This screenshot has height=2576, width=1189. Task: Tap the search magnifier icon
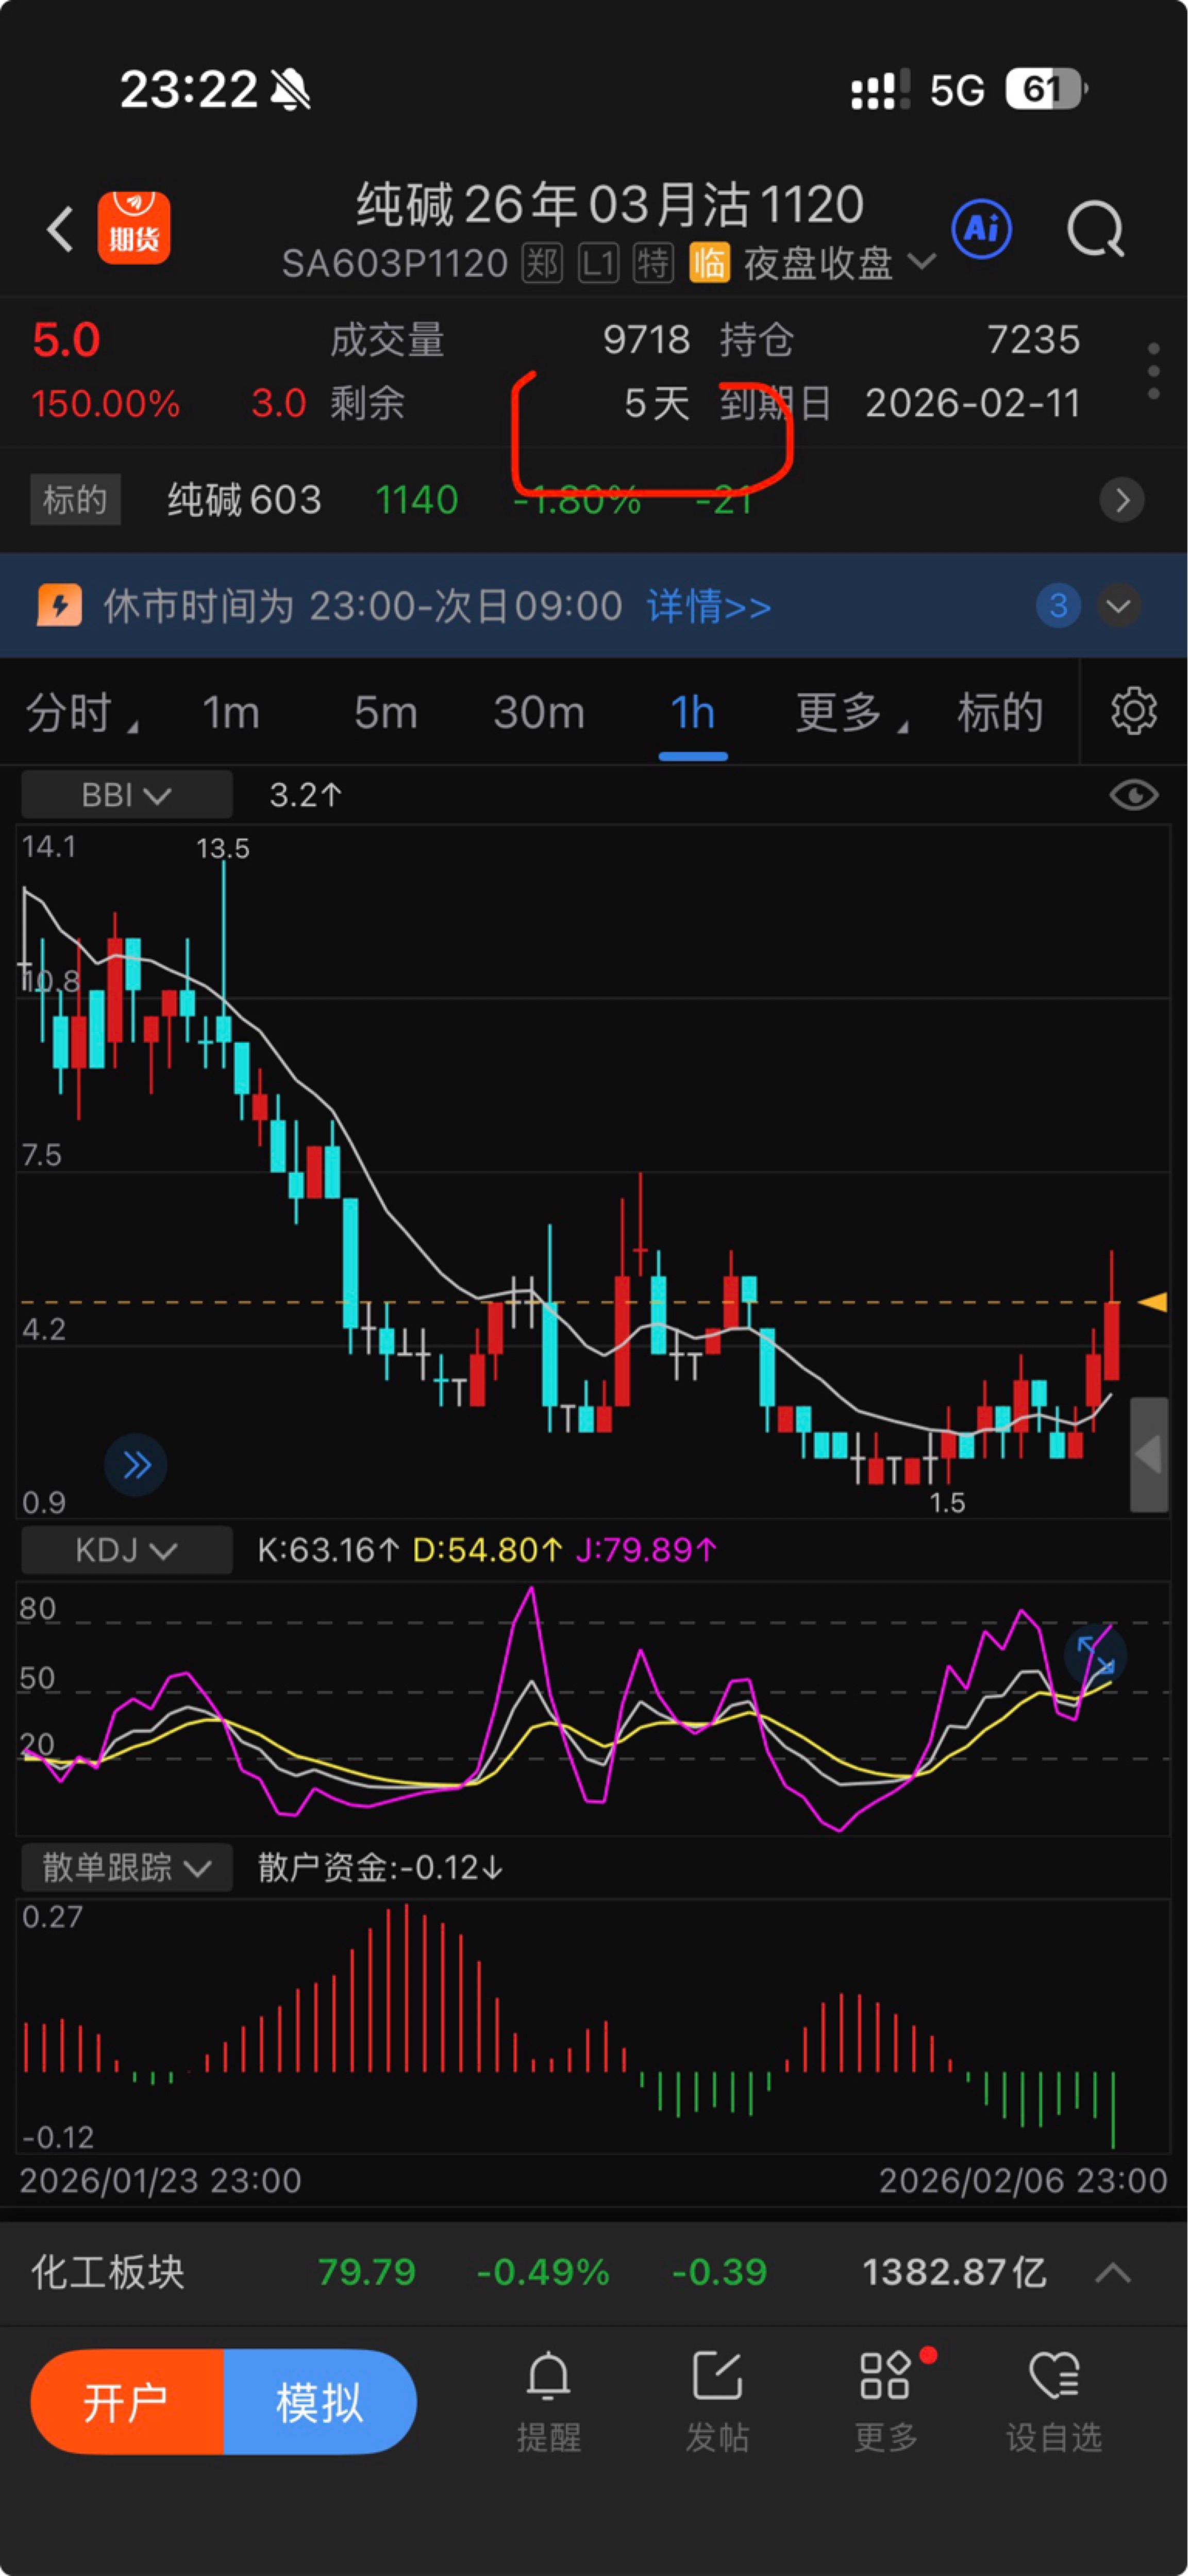point(1095,229)
